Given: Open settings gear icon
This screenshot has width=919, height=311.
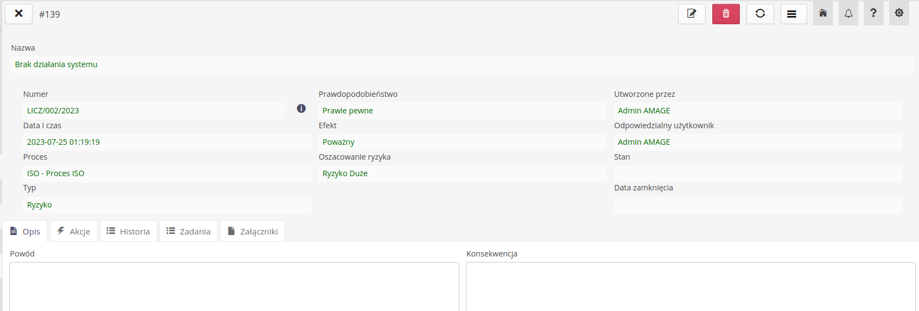Looking at the screenshot, I should click(x=899, y=13).
